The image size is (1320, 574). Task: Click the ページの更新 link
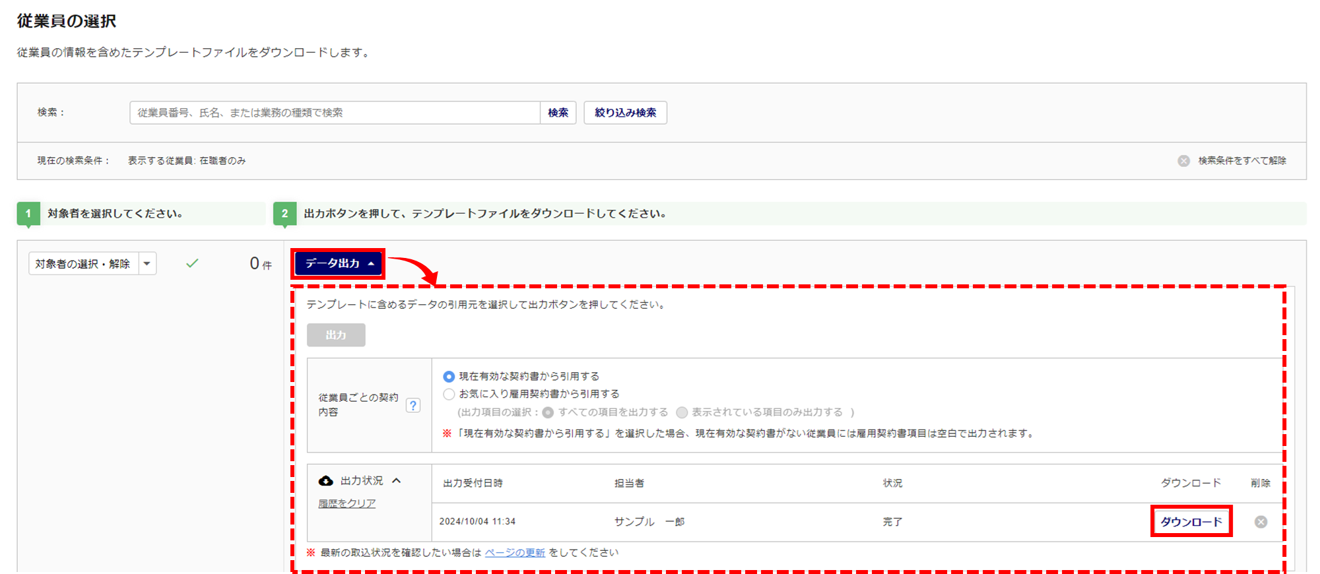515,553
